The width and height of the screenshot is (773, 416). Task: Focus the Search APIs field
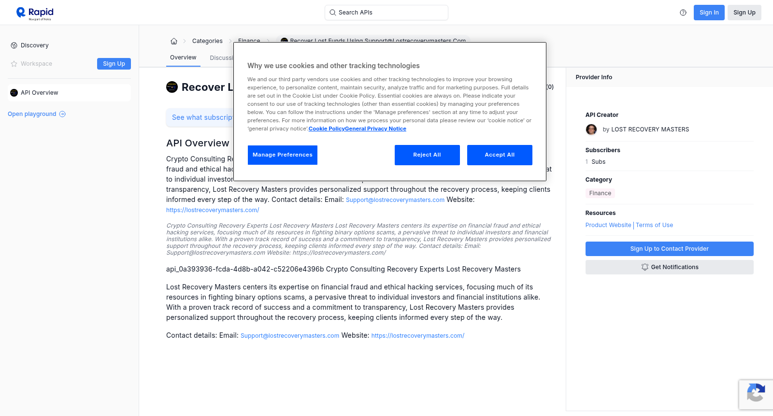[386, 13]
